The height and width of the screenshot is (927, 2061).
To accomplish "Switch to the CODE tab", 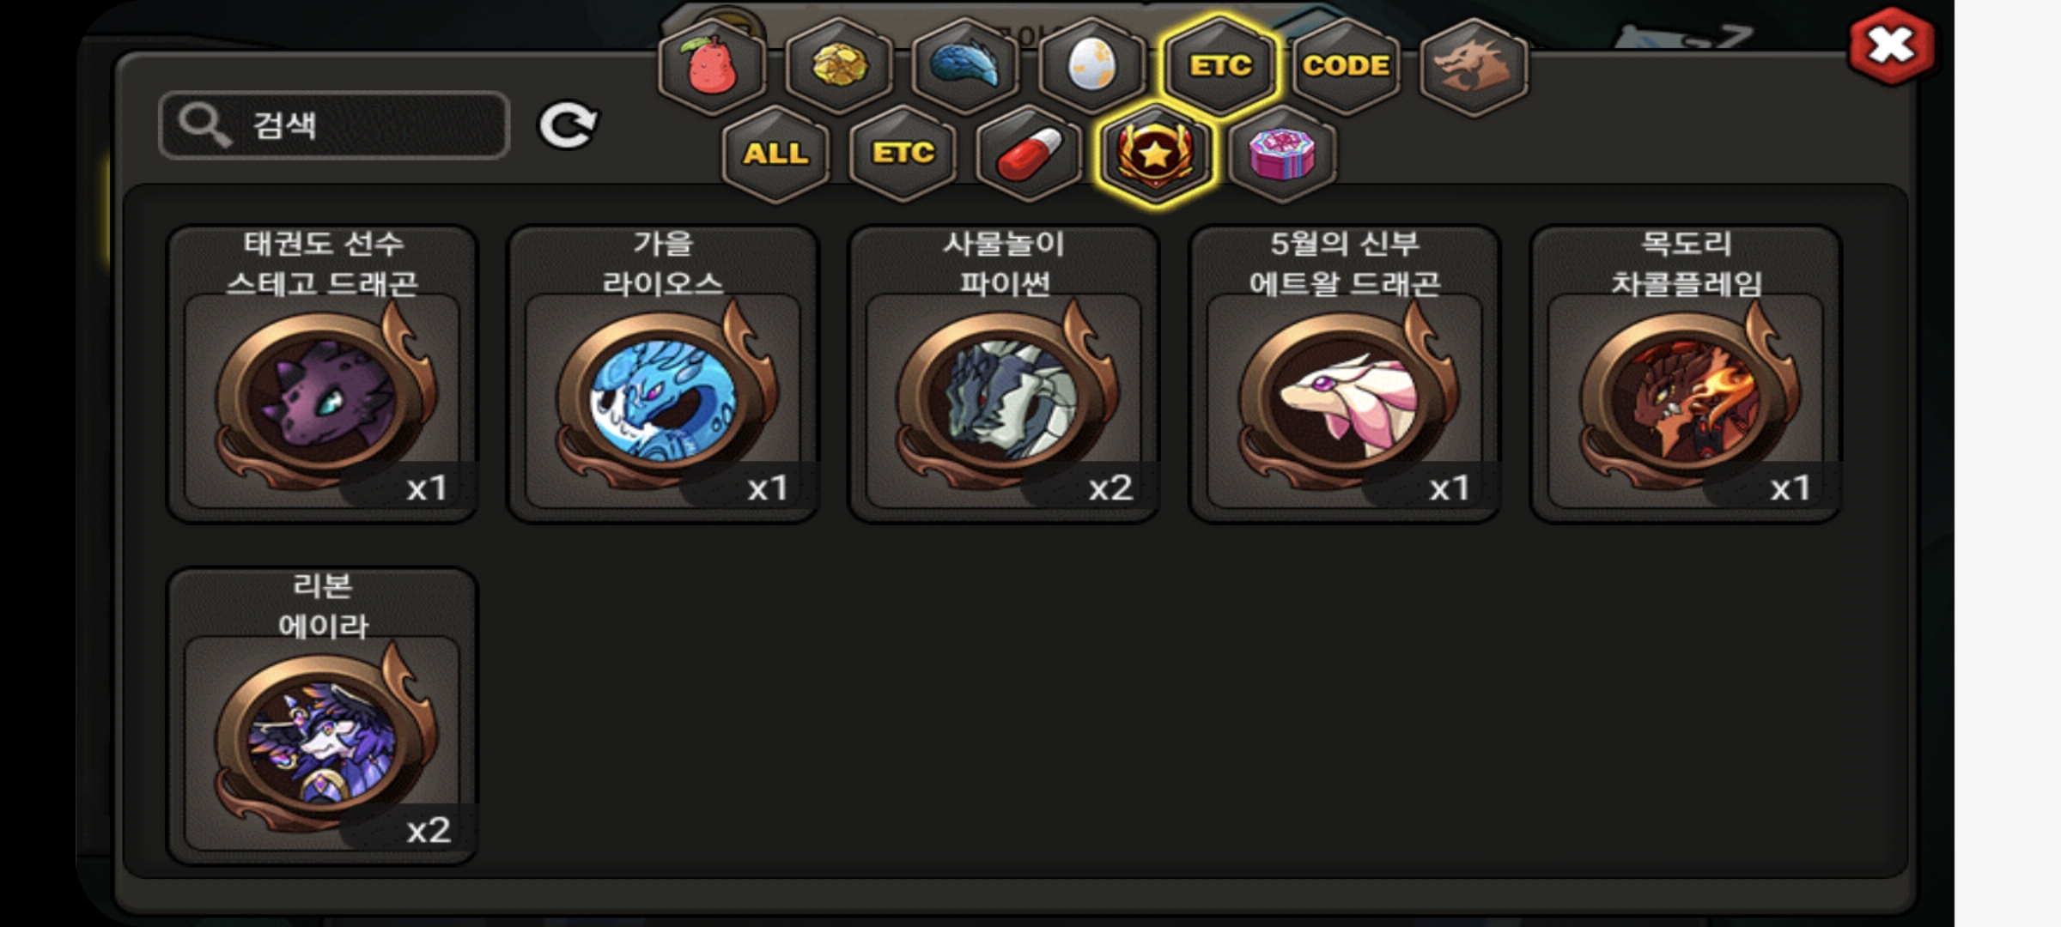I will click(x=1346, y=66).
